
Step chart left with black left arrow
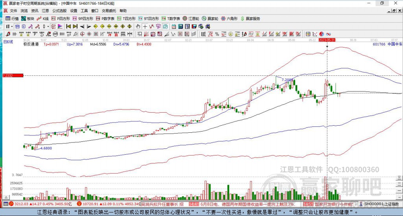click(82, 26)
